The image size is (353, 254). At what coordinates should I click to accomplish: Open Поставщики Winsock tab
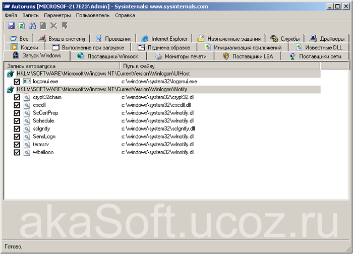click(x=108, y=56)
